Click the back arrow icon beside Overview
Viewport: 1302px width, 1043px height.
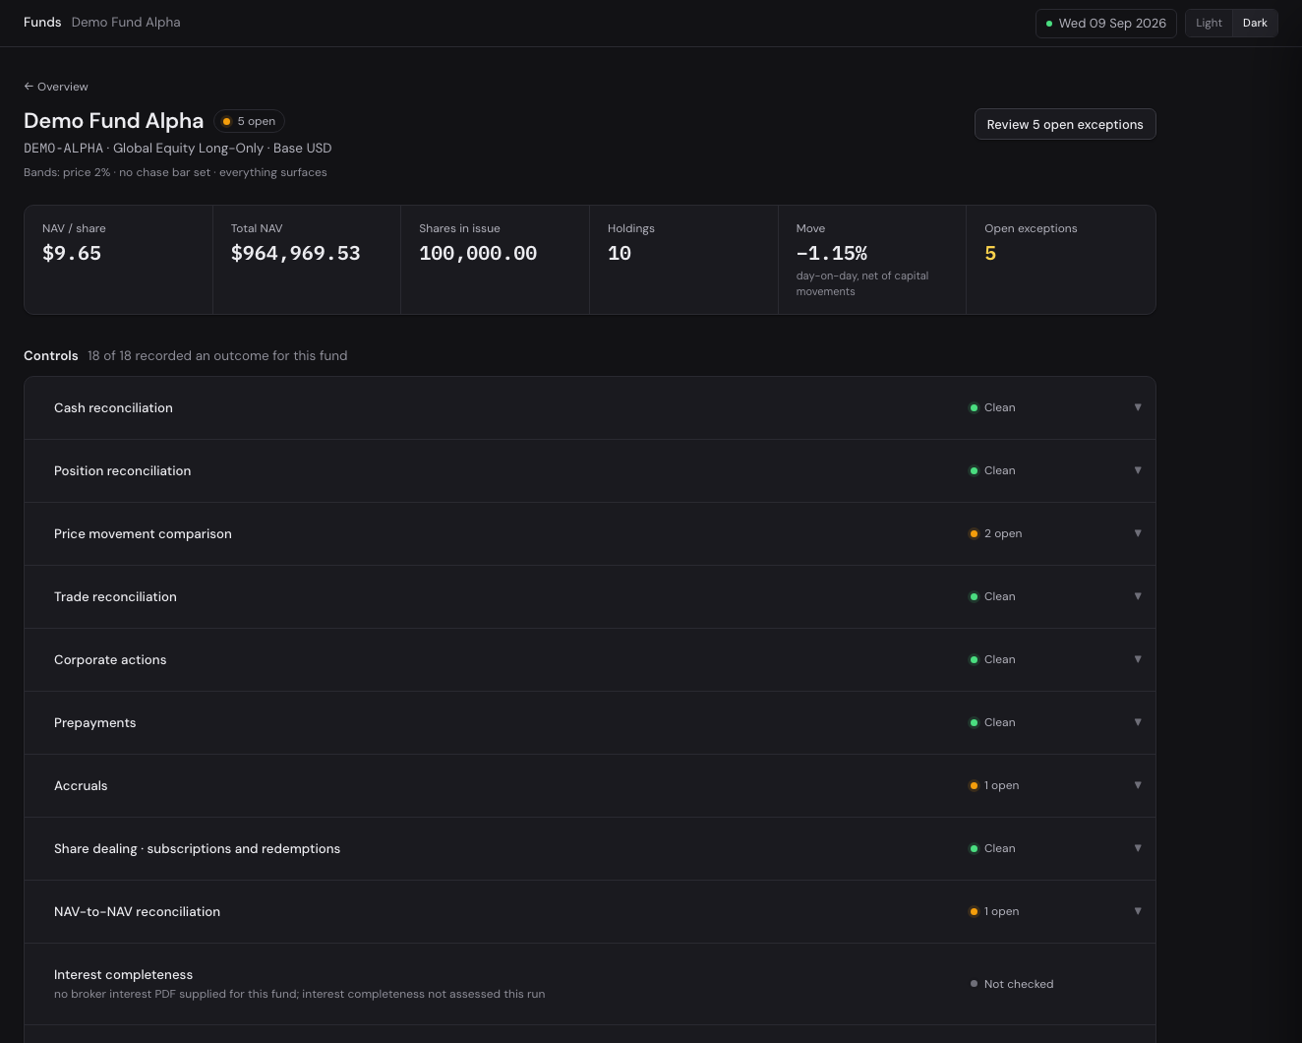click(x=29, y=87)
